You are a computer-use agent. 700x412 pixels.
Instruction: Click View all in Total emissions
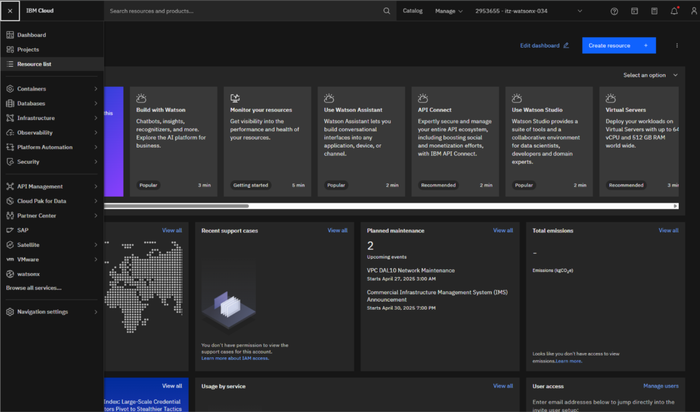[x=668, y=230]
